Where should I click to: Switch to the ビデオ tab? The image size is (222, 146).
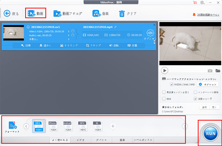coord(81,140)
